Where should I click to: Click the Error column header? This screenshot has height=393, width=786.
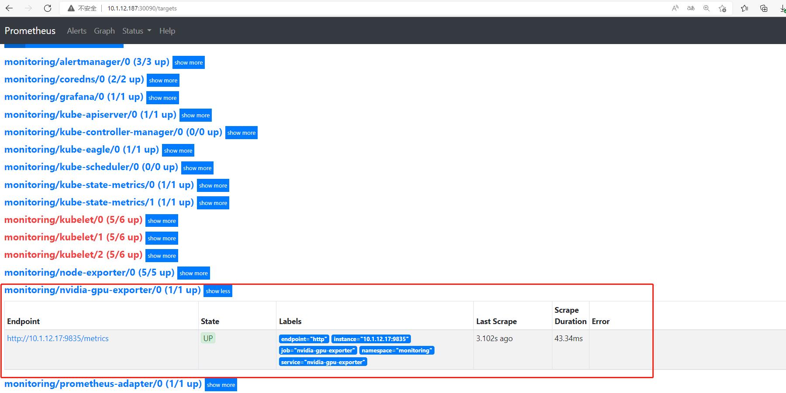(600, 321)
